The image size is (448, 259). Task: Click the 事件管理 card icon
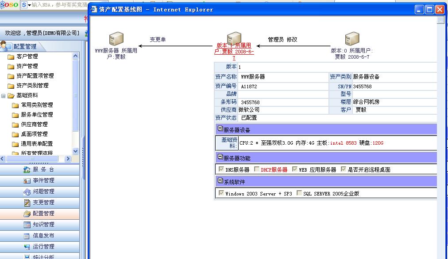(27, 181)
